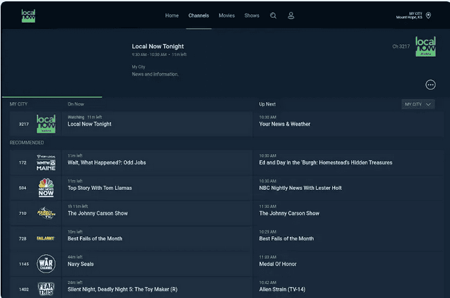
Task: Play Top Story With Tom Llamas
Action: (157, 188)
